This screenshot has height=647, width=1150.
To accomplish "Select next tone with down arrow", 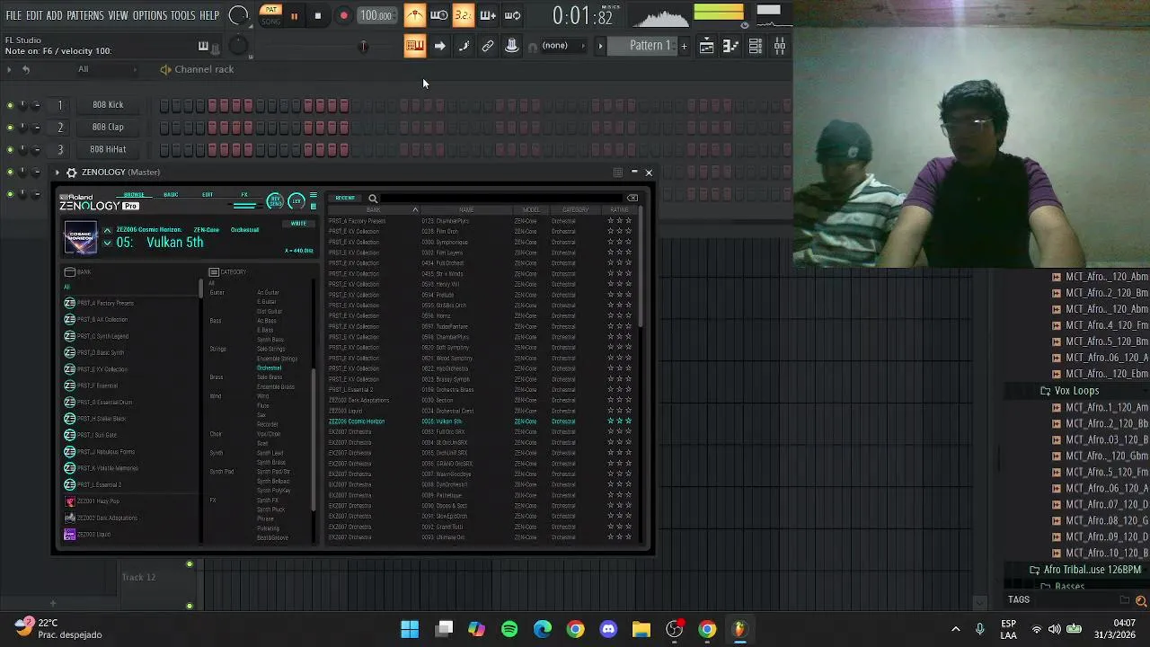I will coord(108,244).
